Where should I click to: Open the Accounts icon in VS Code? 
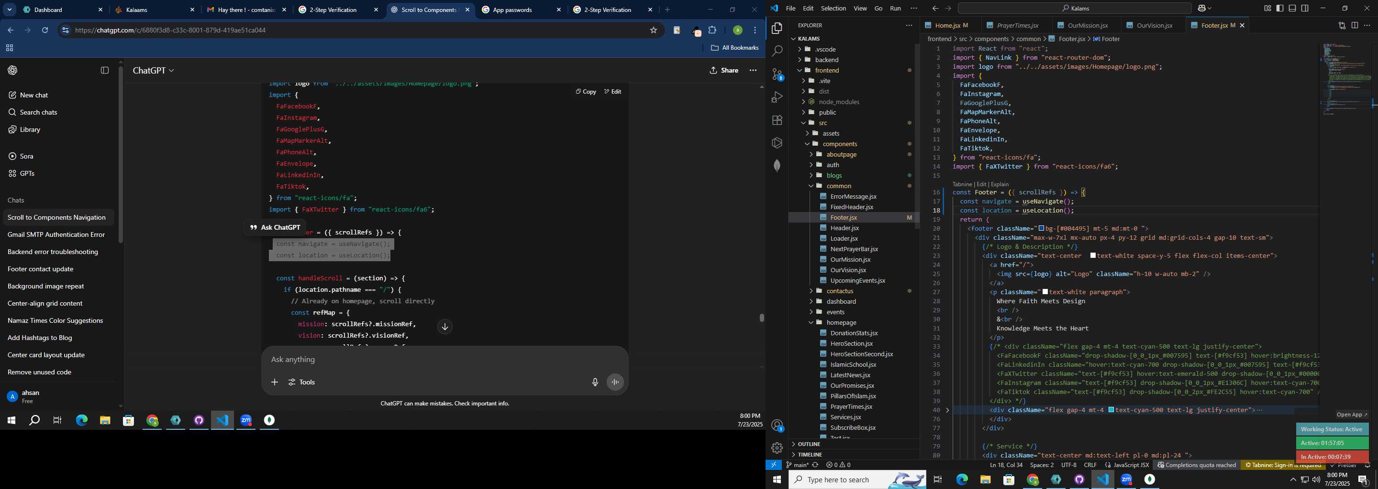(x=777, y=425)
